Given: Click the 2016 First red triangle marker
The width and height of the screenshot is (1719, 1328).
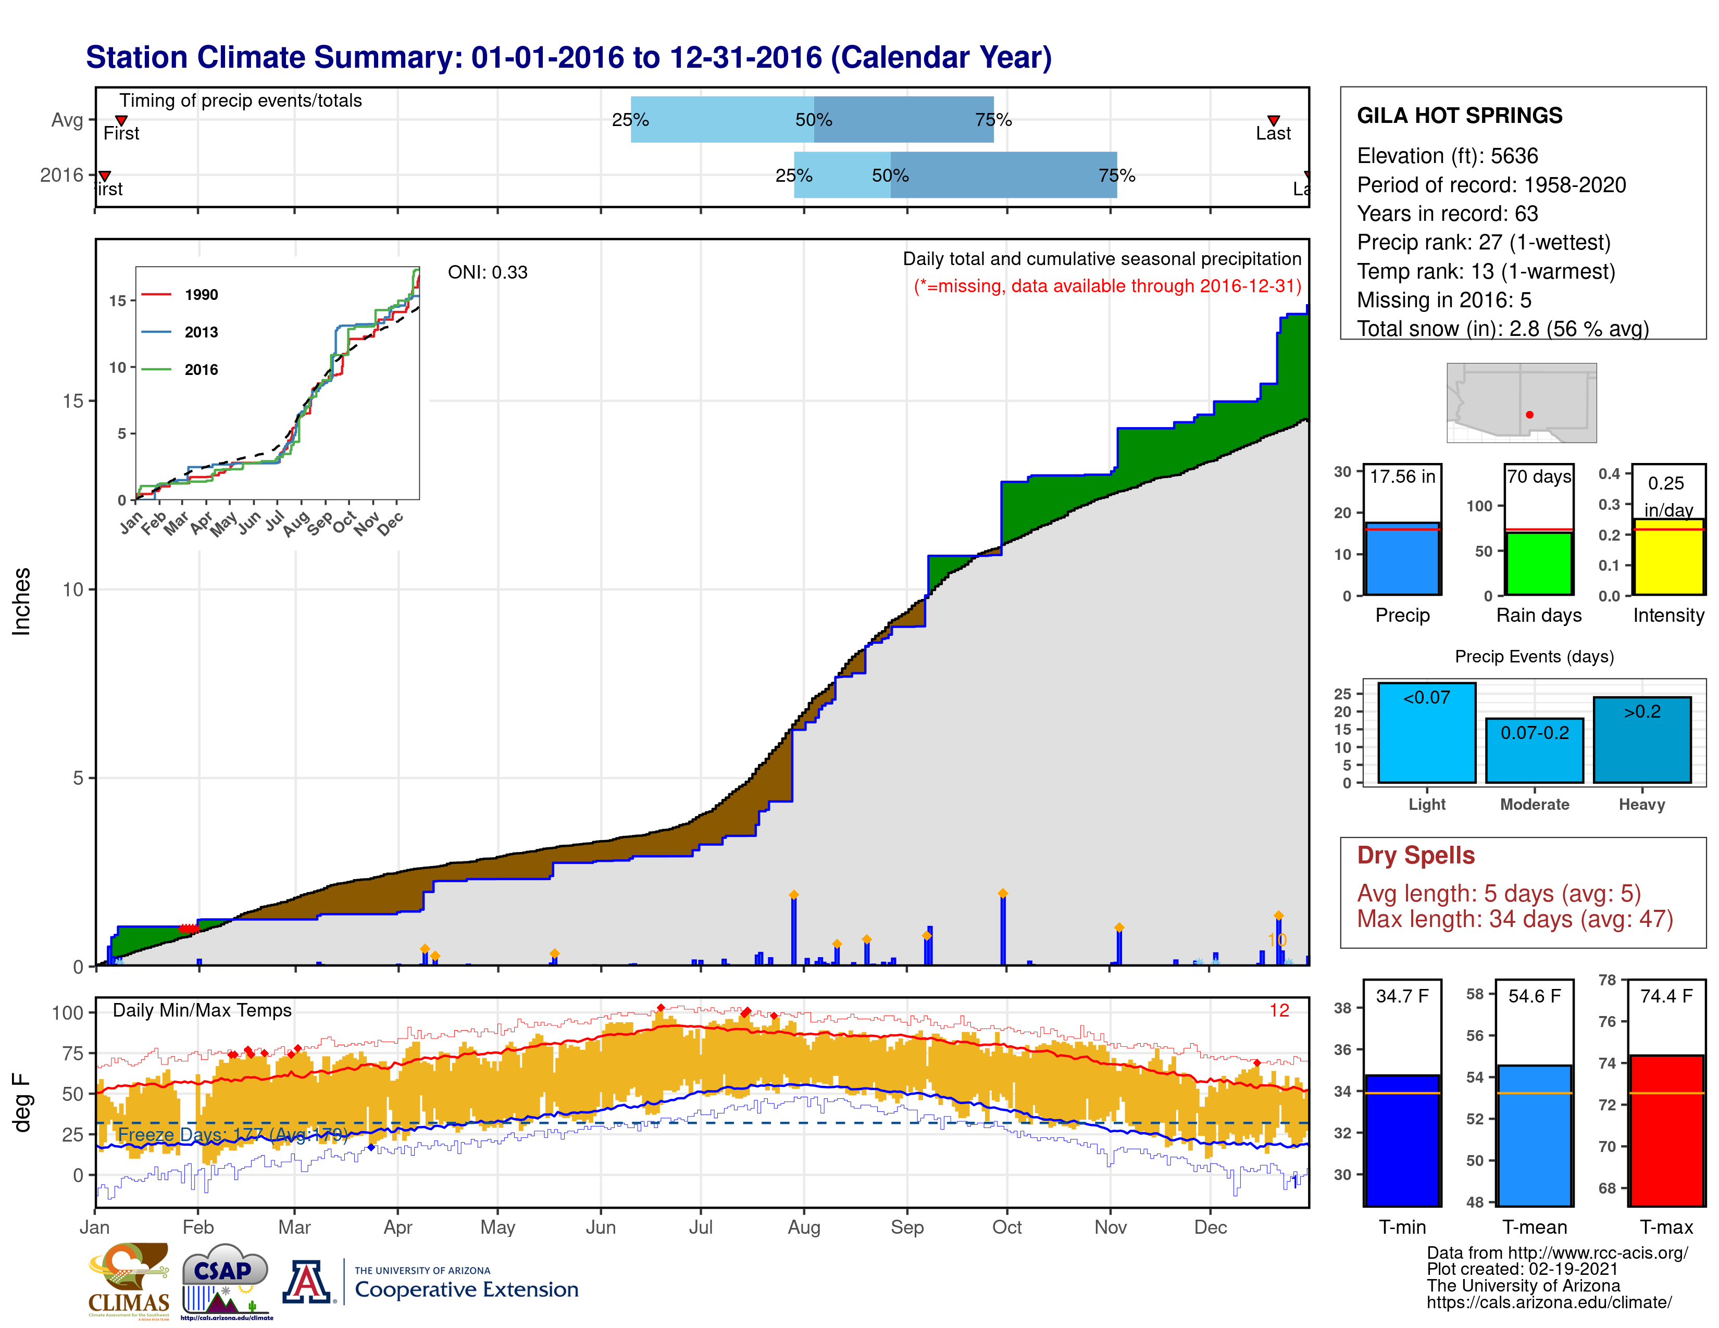Looking at the screenshot, I should pos(105,176).
